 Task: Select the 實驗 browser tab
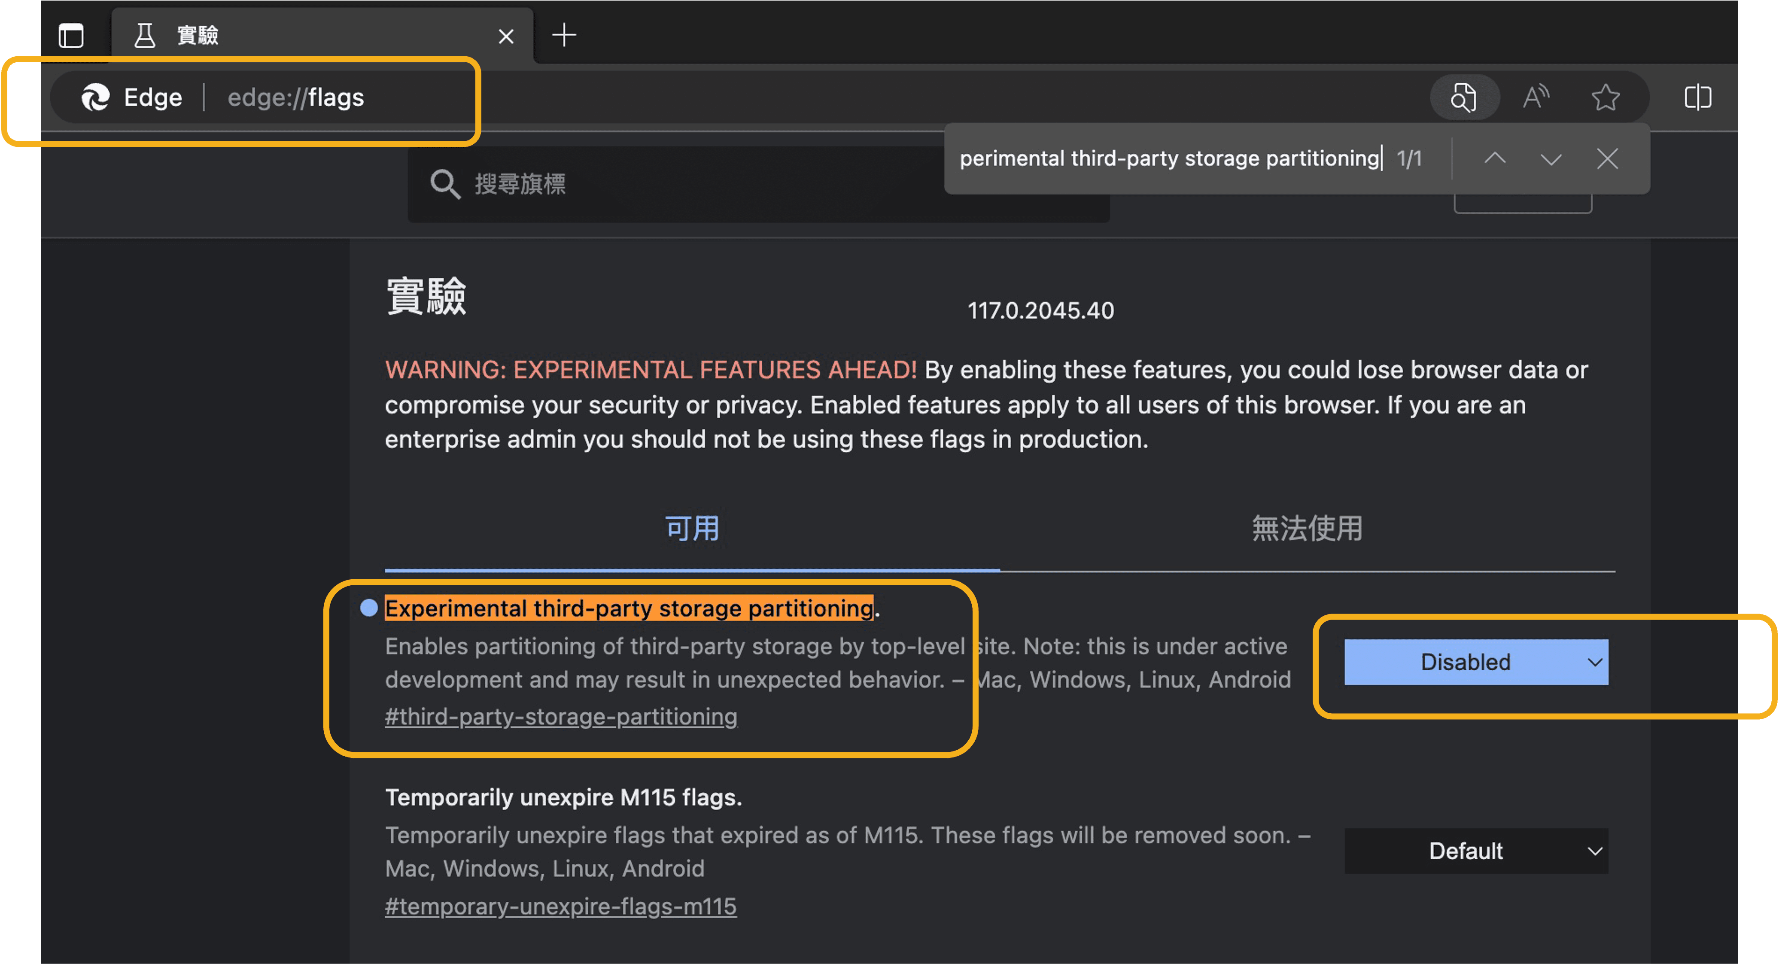click(x=322, y=35)
